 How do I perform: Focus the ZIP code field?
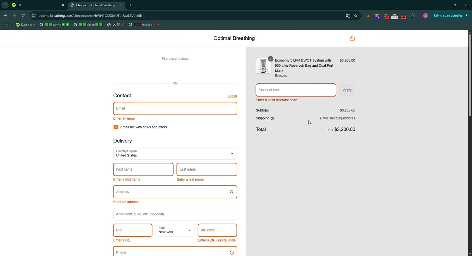(x=217, y=230)
